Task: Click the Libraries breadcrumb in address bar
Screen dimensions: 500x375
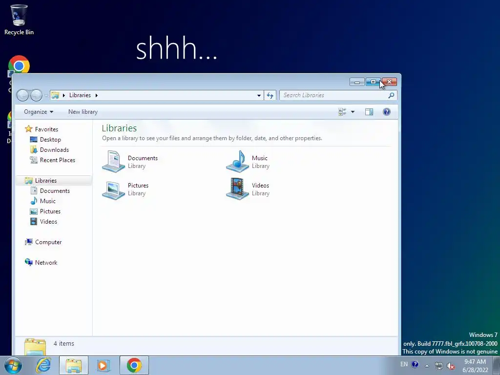Action: (80, 95)
